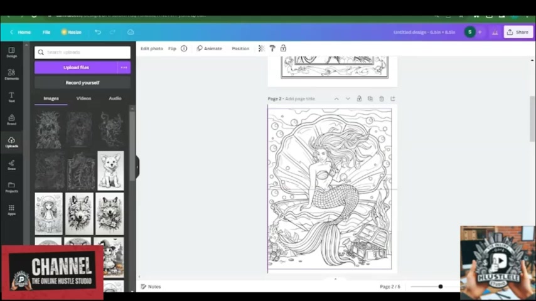
Task: Click the canvas vertical scrollbar
Action: point(532,119)
